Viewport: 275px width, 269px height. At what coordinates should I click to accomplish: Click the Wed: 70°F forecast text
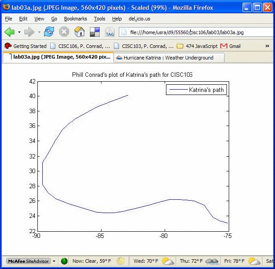(146, 261)
